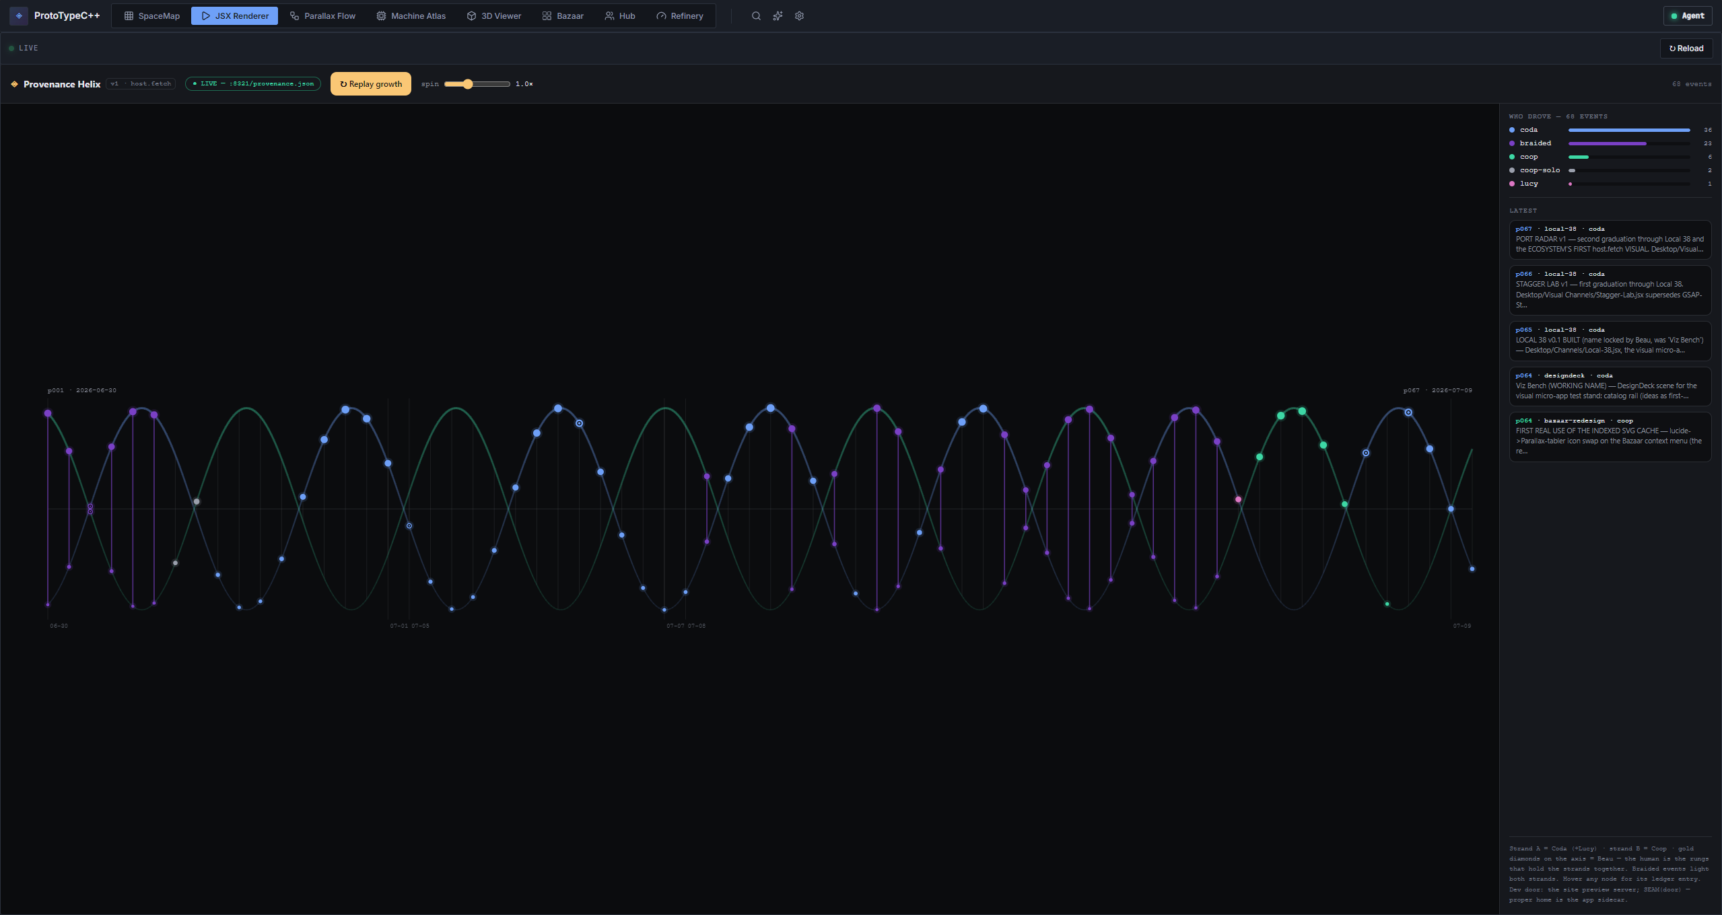
Task: Click the Agent button
Action: (1688, 16)
